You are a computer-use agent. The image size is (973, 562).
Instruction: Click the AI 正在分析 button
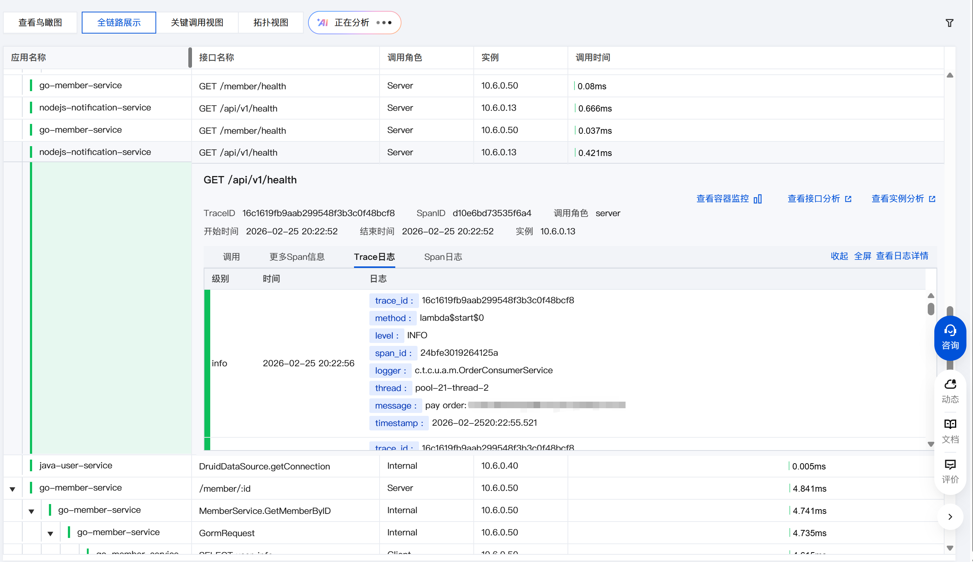coord(354,23)
